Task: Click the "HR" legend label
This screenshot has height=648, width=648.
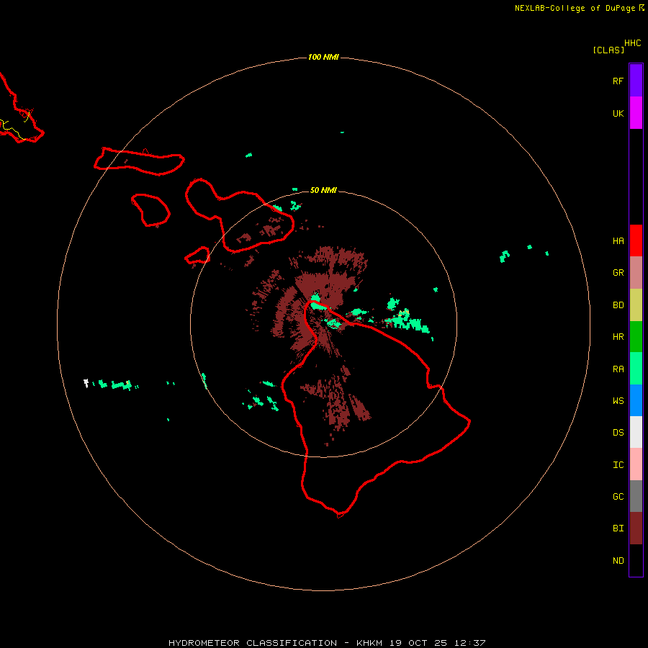Action: point(618,337)
